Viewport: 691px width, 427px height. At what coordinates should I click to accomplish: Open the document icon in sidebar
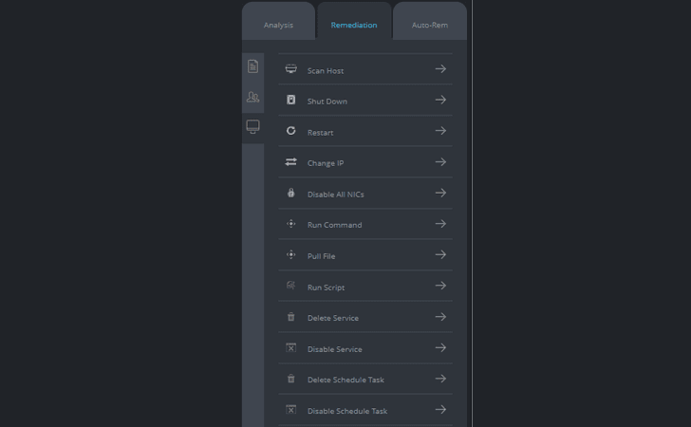click(252, 66)
